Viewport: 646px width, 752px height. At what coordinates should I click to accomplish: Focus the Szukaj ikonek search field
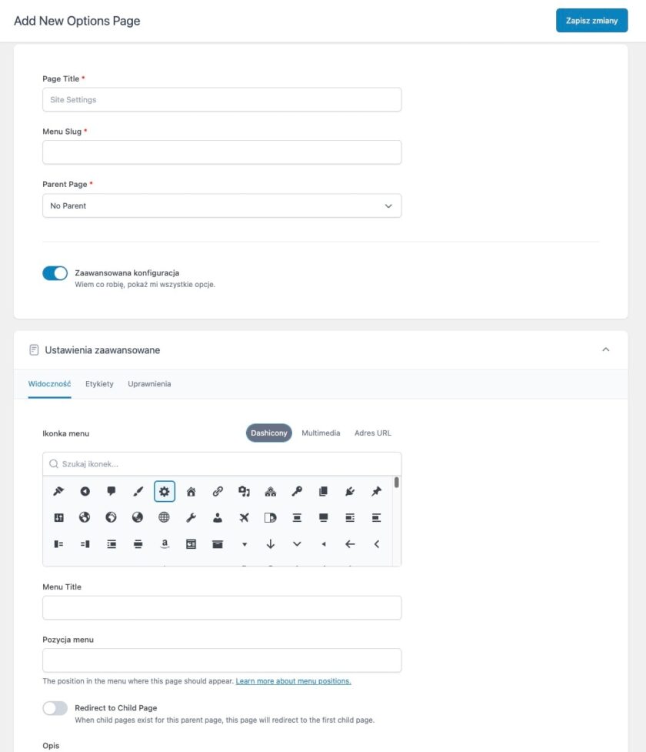coord(227,464)
